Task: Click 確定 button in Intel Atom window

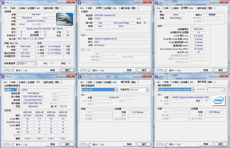Action: click(x=68, y=70)
